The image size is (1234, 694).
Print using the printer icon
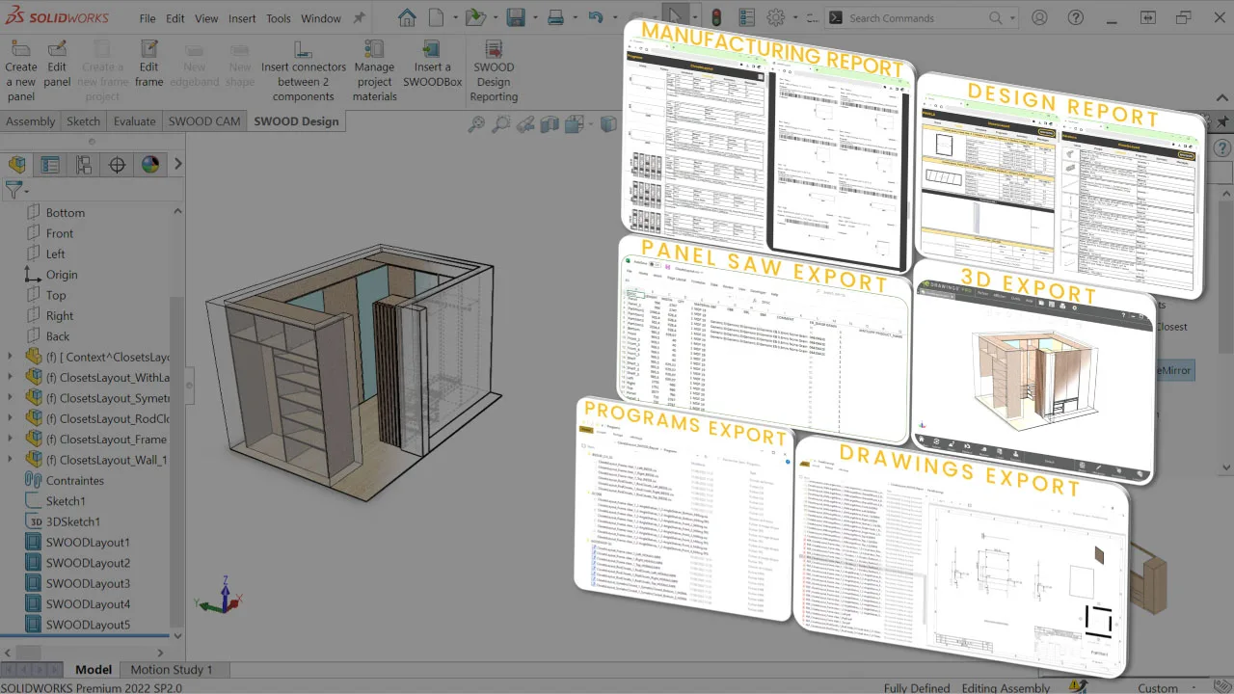pos(555,17)
